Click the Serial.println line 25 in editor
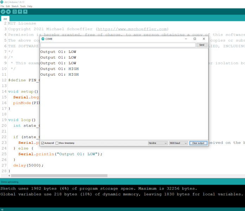The width and height of the screenshot is (245, 211). coord(60,154)
